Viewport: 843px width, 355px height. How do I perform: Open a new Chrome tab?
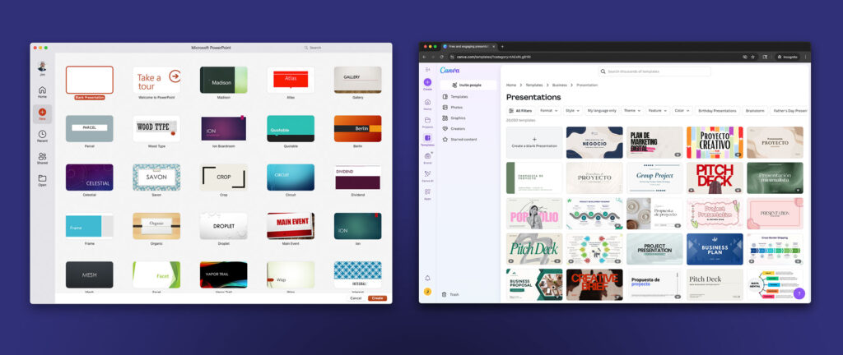click(x=502, y=47)
